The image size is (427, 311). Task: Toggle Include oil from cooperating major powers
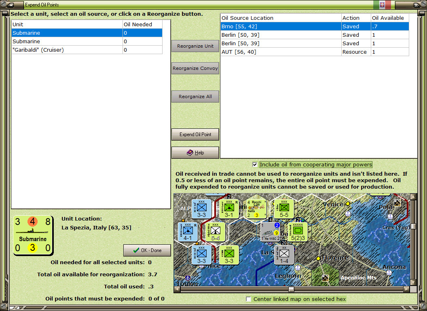tap(255, 164)
